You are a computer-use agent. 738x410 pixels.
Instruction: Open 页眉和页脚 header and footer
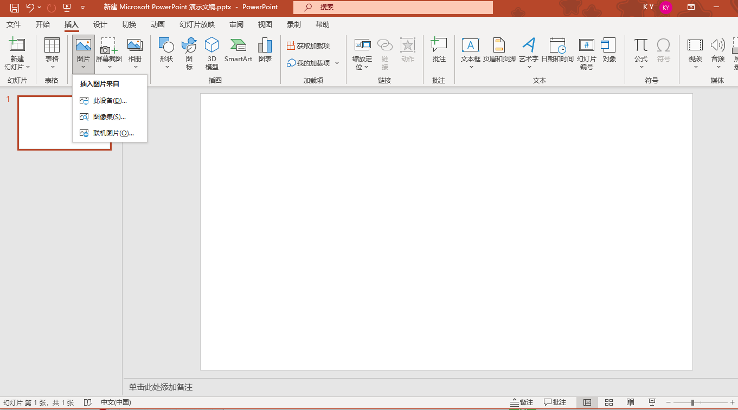(x=499, y=50)
